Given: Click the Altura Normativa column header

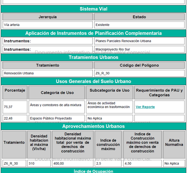Looking at the screenshot, I should 174,145.
